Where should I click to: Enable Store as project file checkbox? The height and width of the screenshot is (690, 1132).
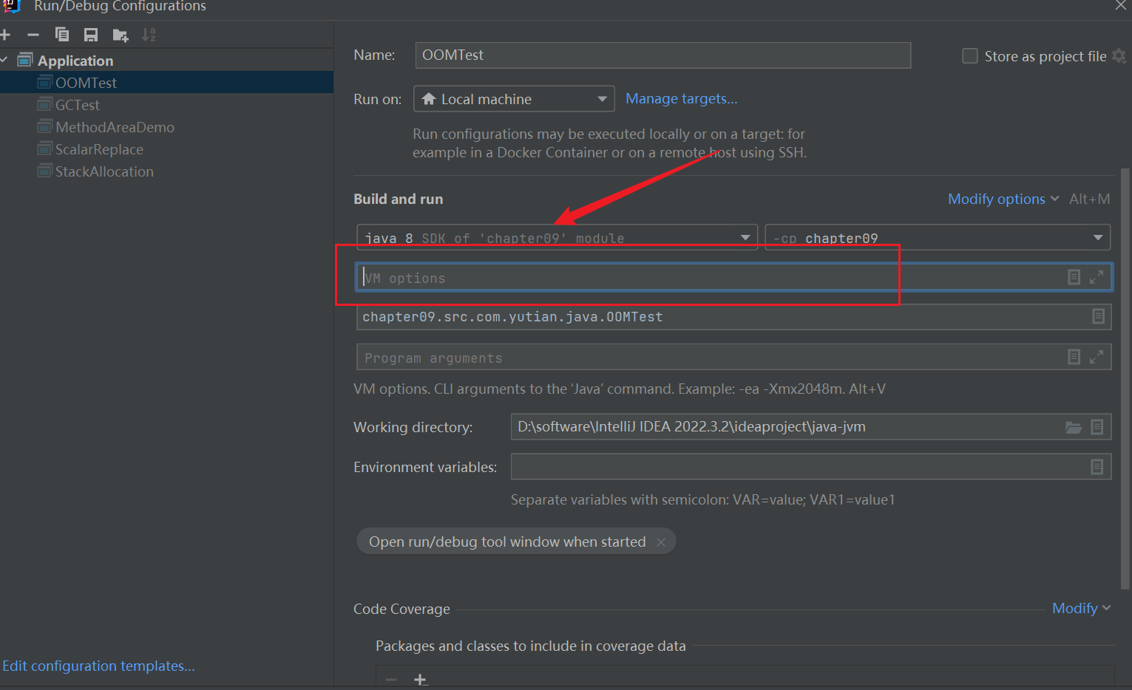pos(970,56)
